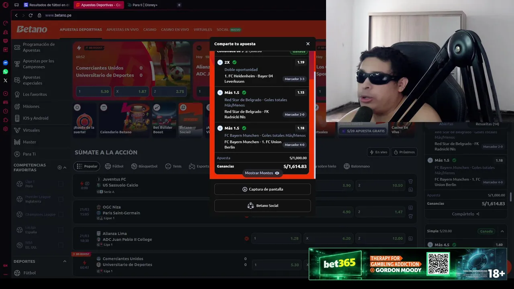Select Fútbol sports filter chip

(114, 166)
